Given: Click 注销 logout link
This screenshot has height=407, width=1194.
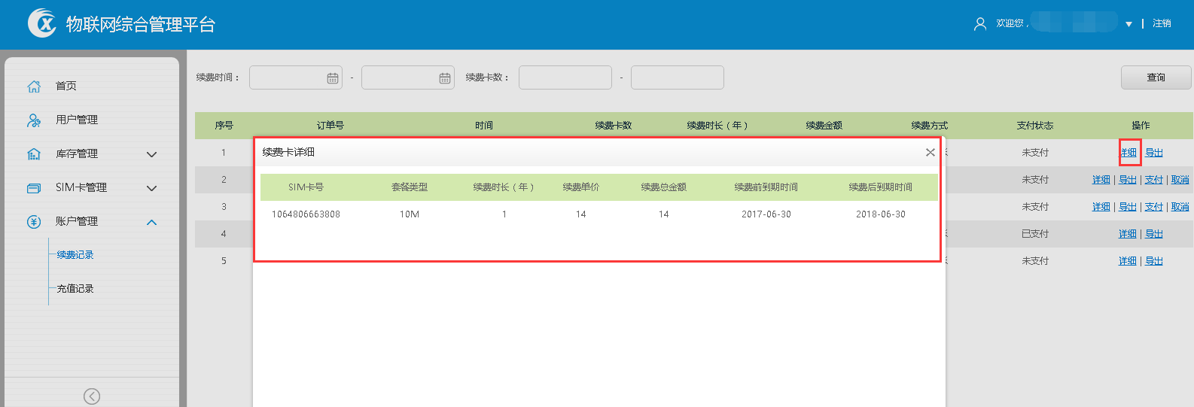Looking at the screenshot, I should tap(1162, 23).
